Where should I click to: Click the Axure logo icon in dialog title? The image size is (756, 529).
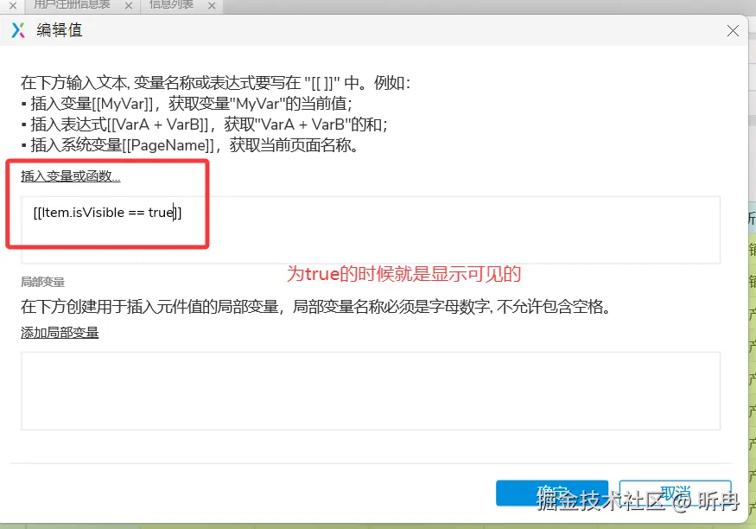click(x=18, y=30)
